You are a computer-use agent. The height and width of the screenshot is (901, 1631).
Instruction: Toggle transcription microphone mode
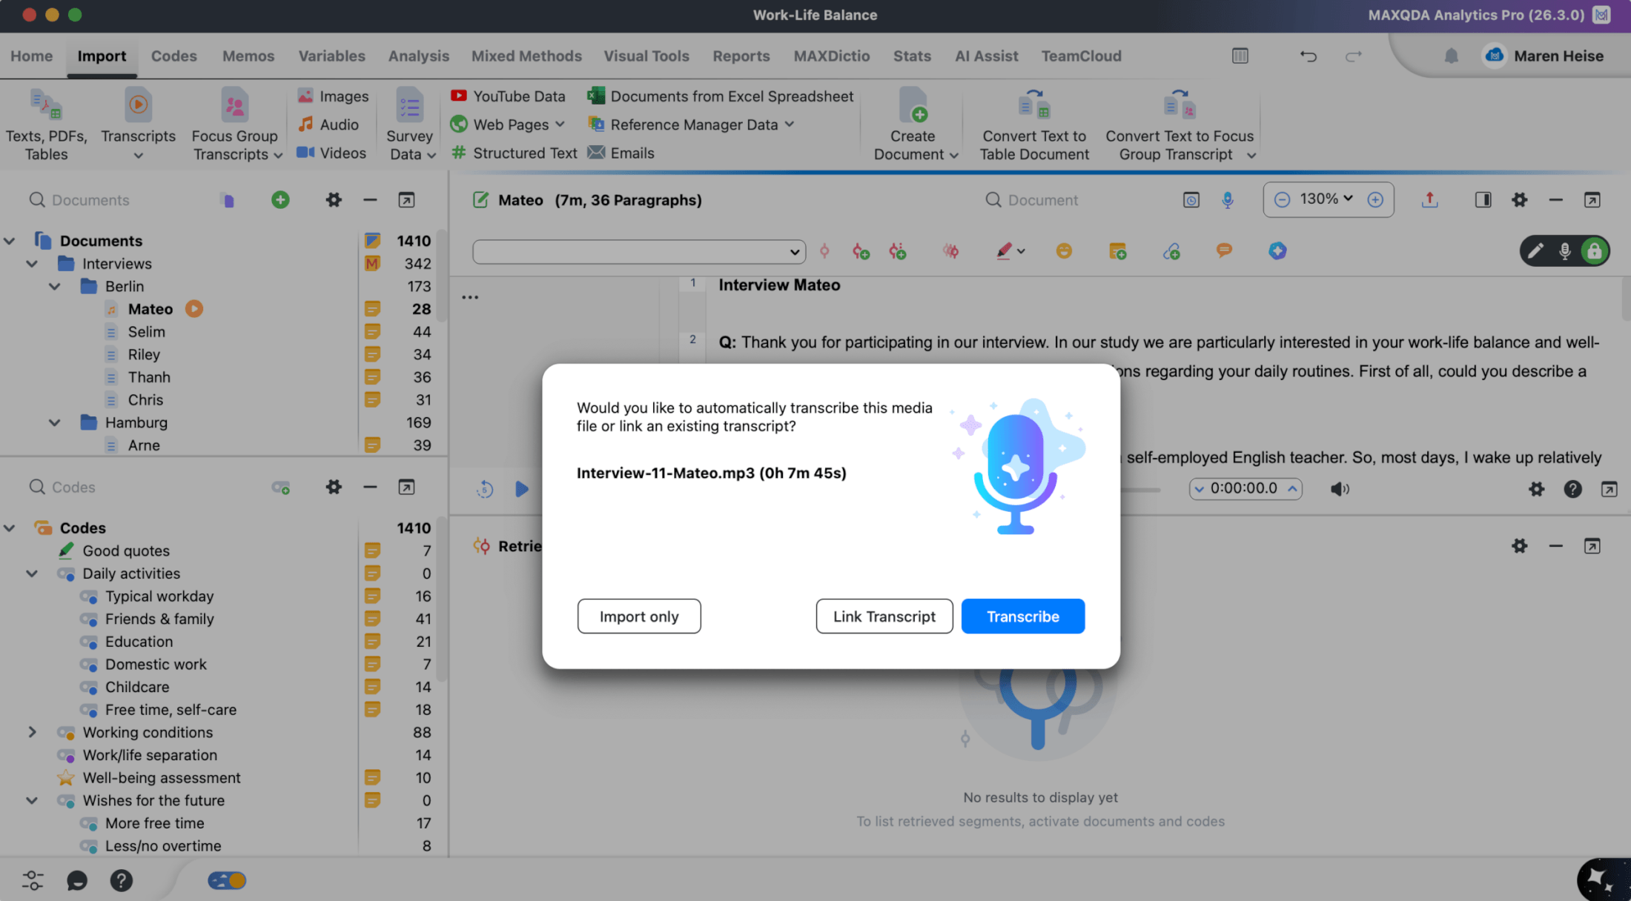coord(1564,251)
